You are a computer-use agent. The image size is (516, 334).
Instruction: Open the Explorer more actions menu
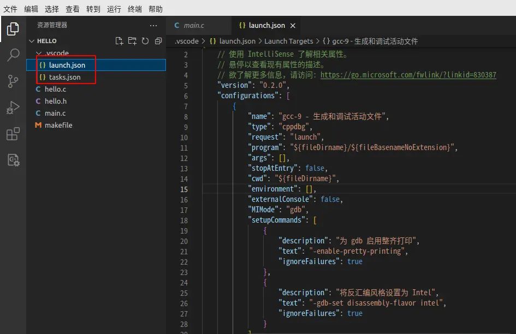153,25
